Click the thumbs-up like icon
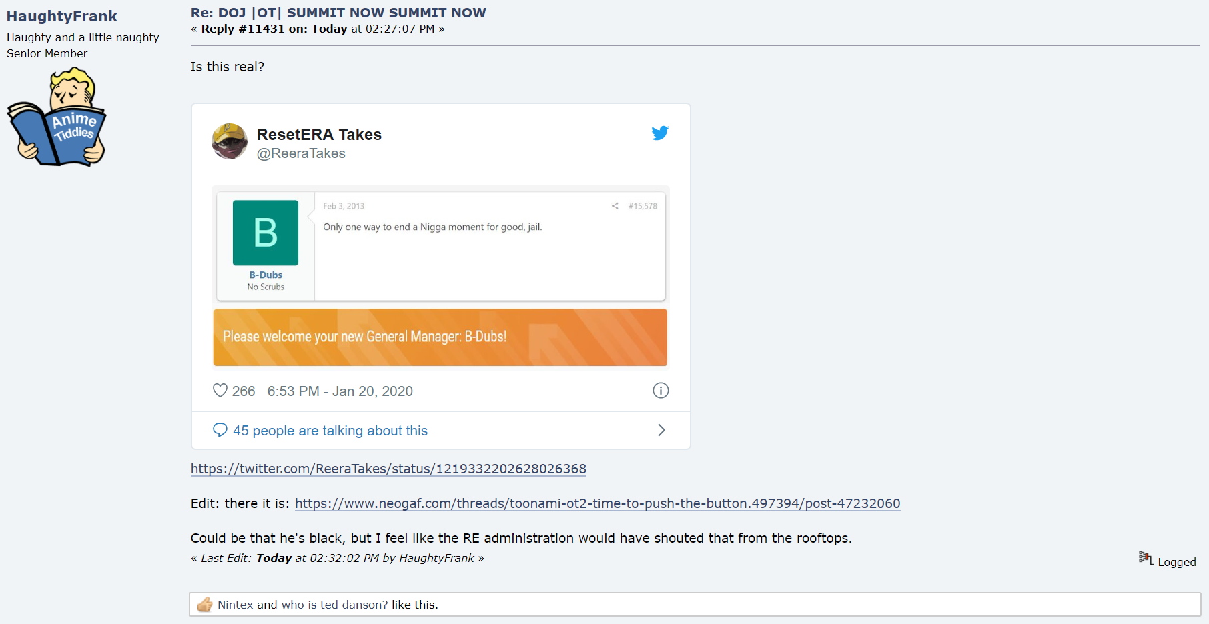1209x624 pixels. pos(205,604)
